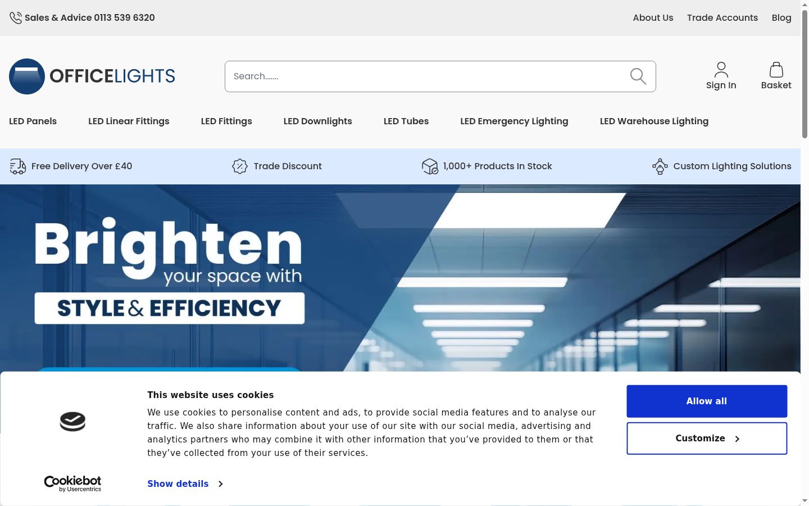Click the Products In Stock box icon
This screenshot has width=809, height=506.
tap(430, 166)
